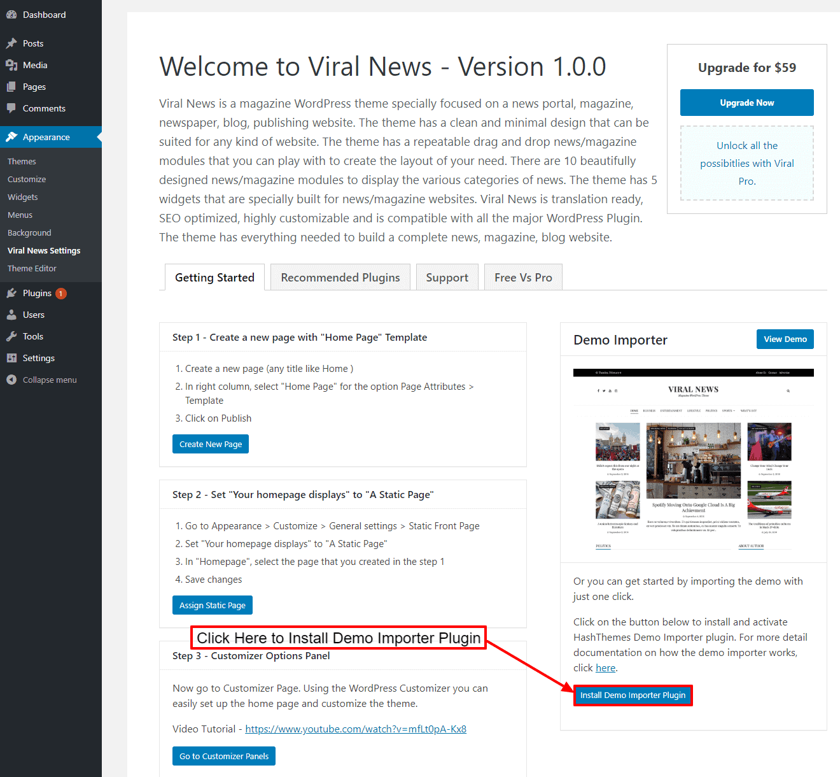Viewport: 840px width, 777px height.
Task: Open the YouTube video tutorial link
Action: pyautogui.click(x=356, y=729)
